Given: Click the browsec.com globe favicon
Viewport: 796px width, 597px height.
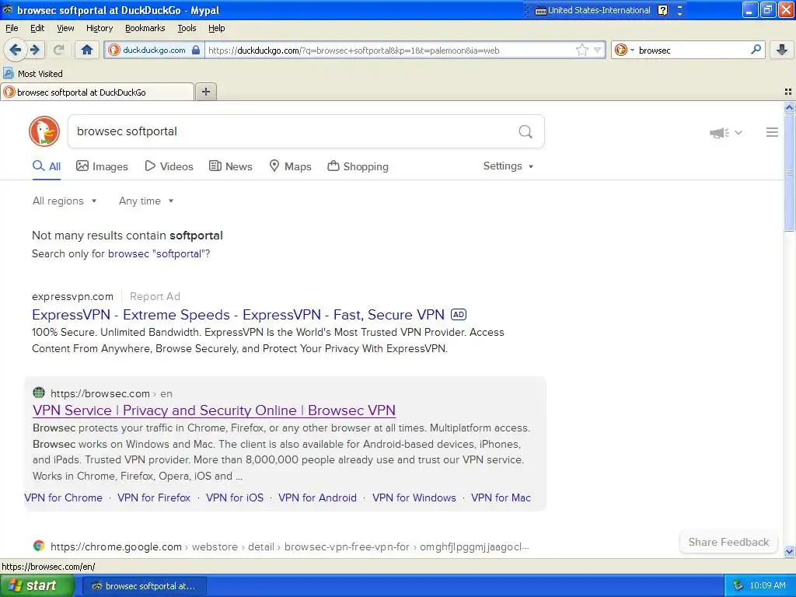Looking at the screenshot, I should (x=39, y=393).
